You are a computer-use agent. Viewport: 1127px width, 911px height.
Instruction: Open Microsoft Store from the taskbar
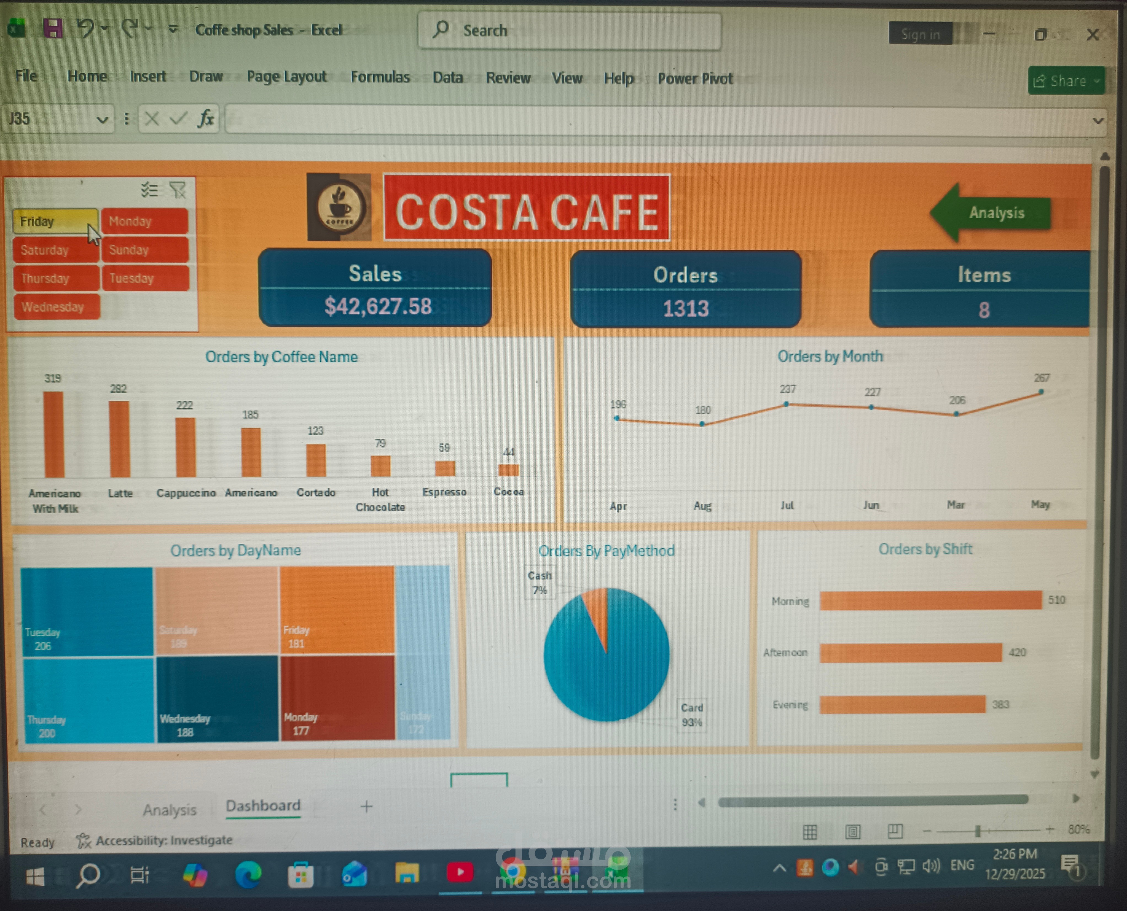301,875
